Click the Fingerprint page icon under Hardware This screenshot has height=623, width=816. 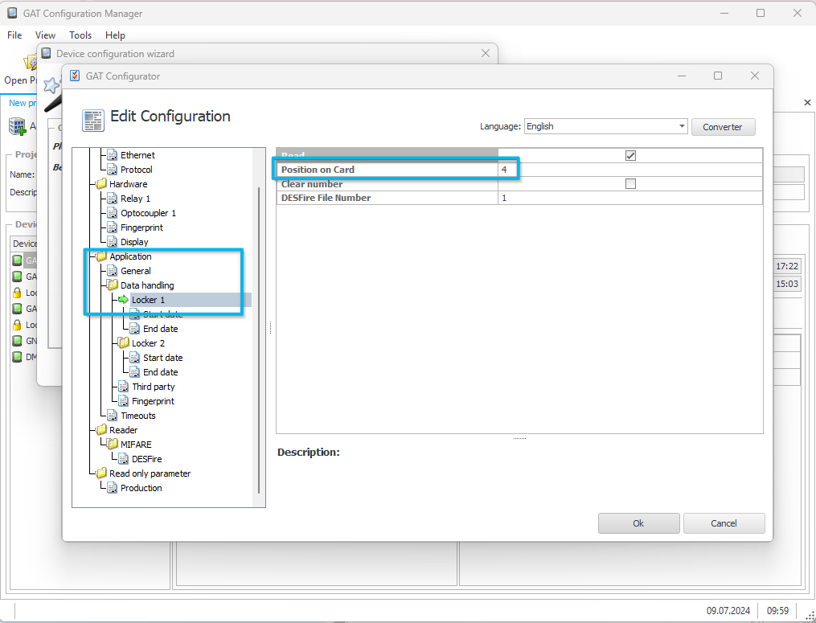click(112, 227)
